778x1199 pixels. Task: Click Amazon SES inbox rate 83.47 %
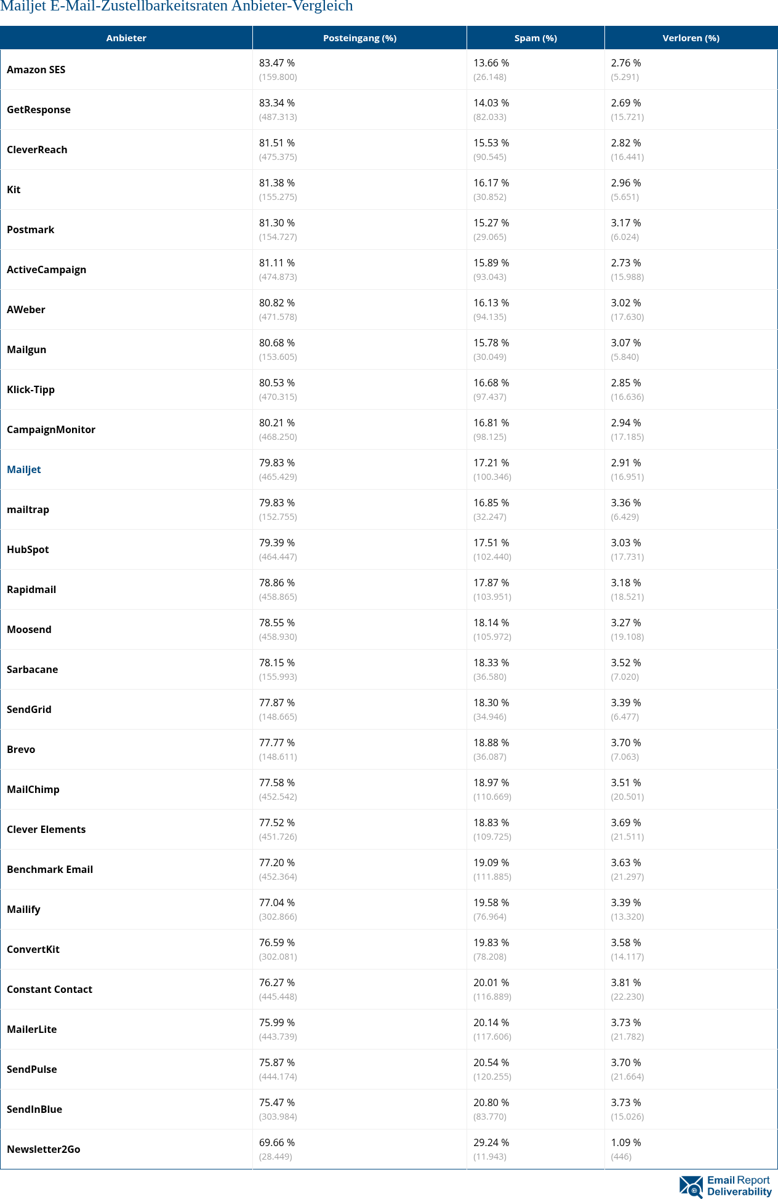pos(277,63)
